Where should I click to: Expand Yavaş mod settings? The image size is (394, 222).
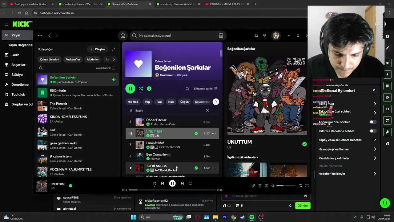point(375,104)
